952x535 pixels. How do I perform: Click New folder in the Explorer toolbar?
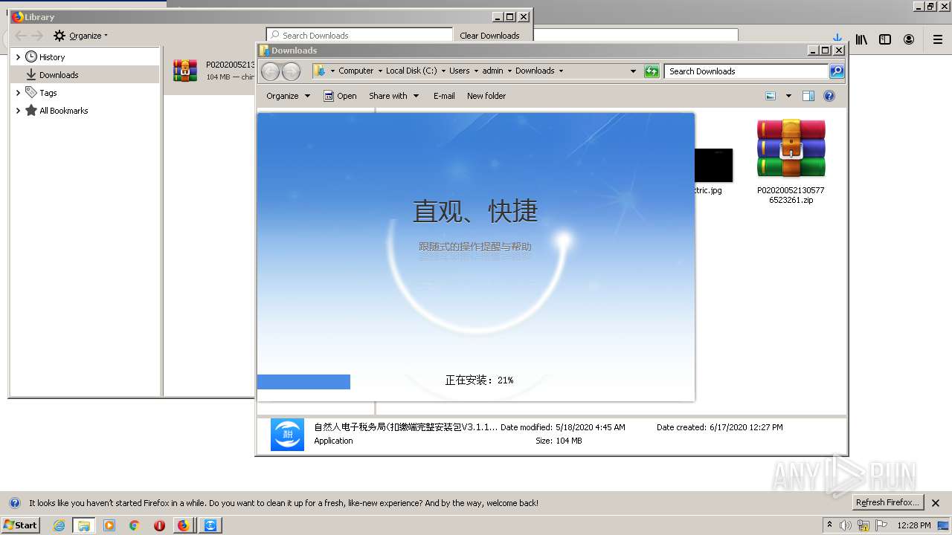486,96
